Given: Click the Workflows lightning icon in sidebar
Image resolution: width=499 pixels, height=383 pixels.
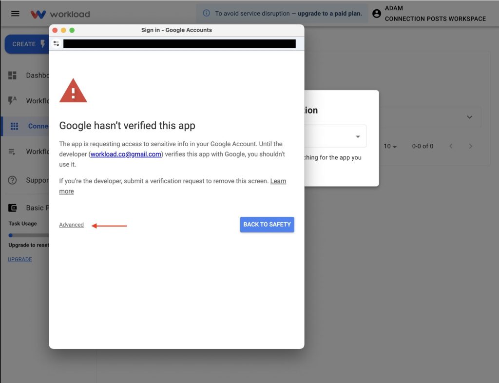Looking at the screenshot, I should coord(12,100).
